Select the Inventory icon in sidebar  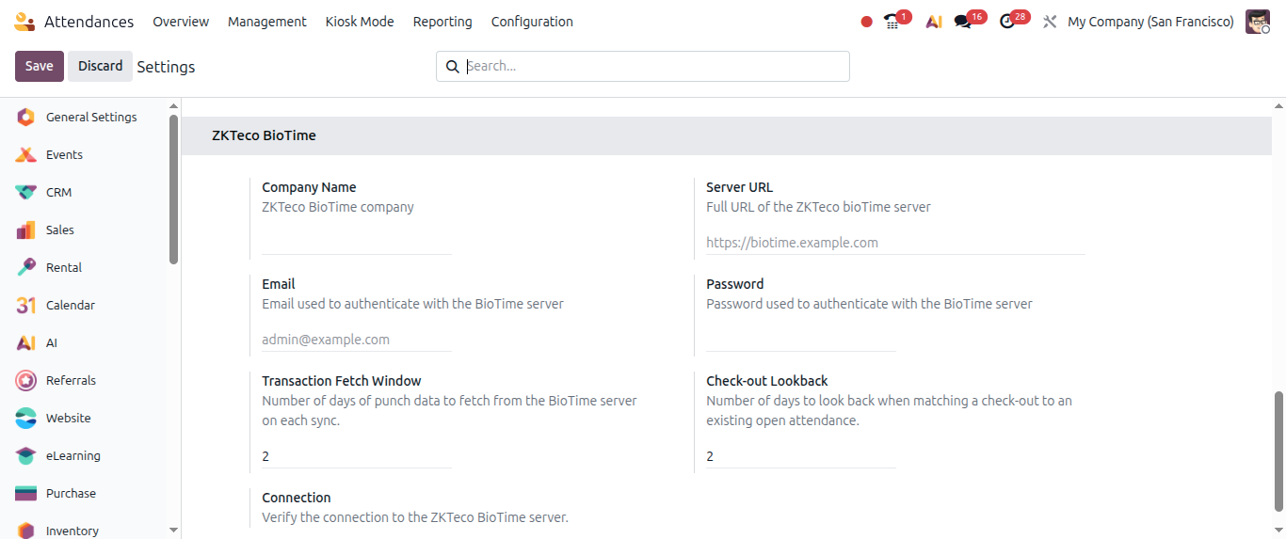[25, 531]
